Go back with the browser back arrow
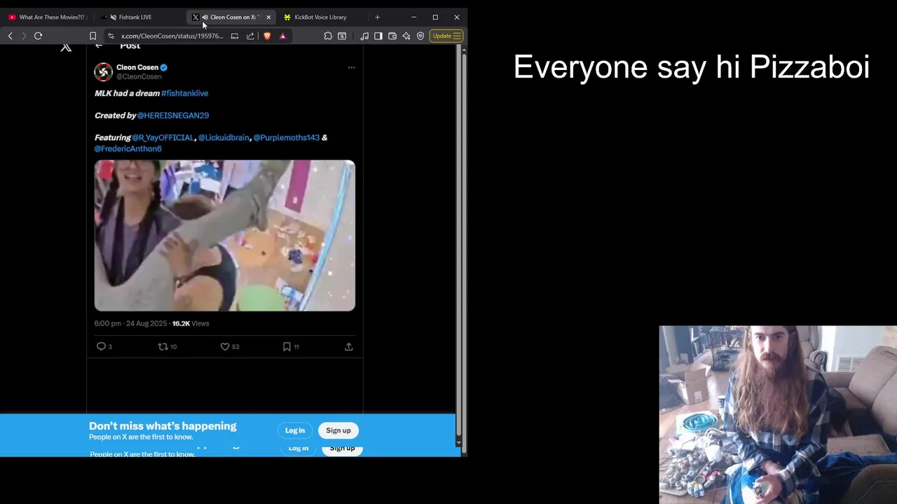 point(10,36)
